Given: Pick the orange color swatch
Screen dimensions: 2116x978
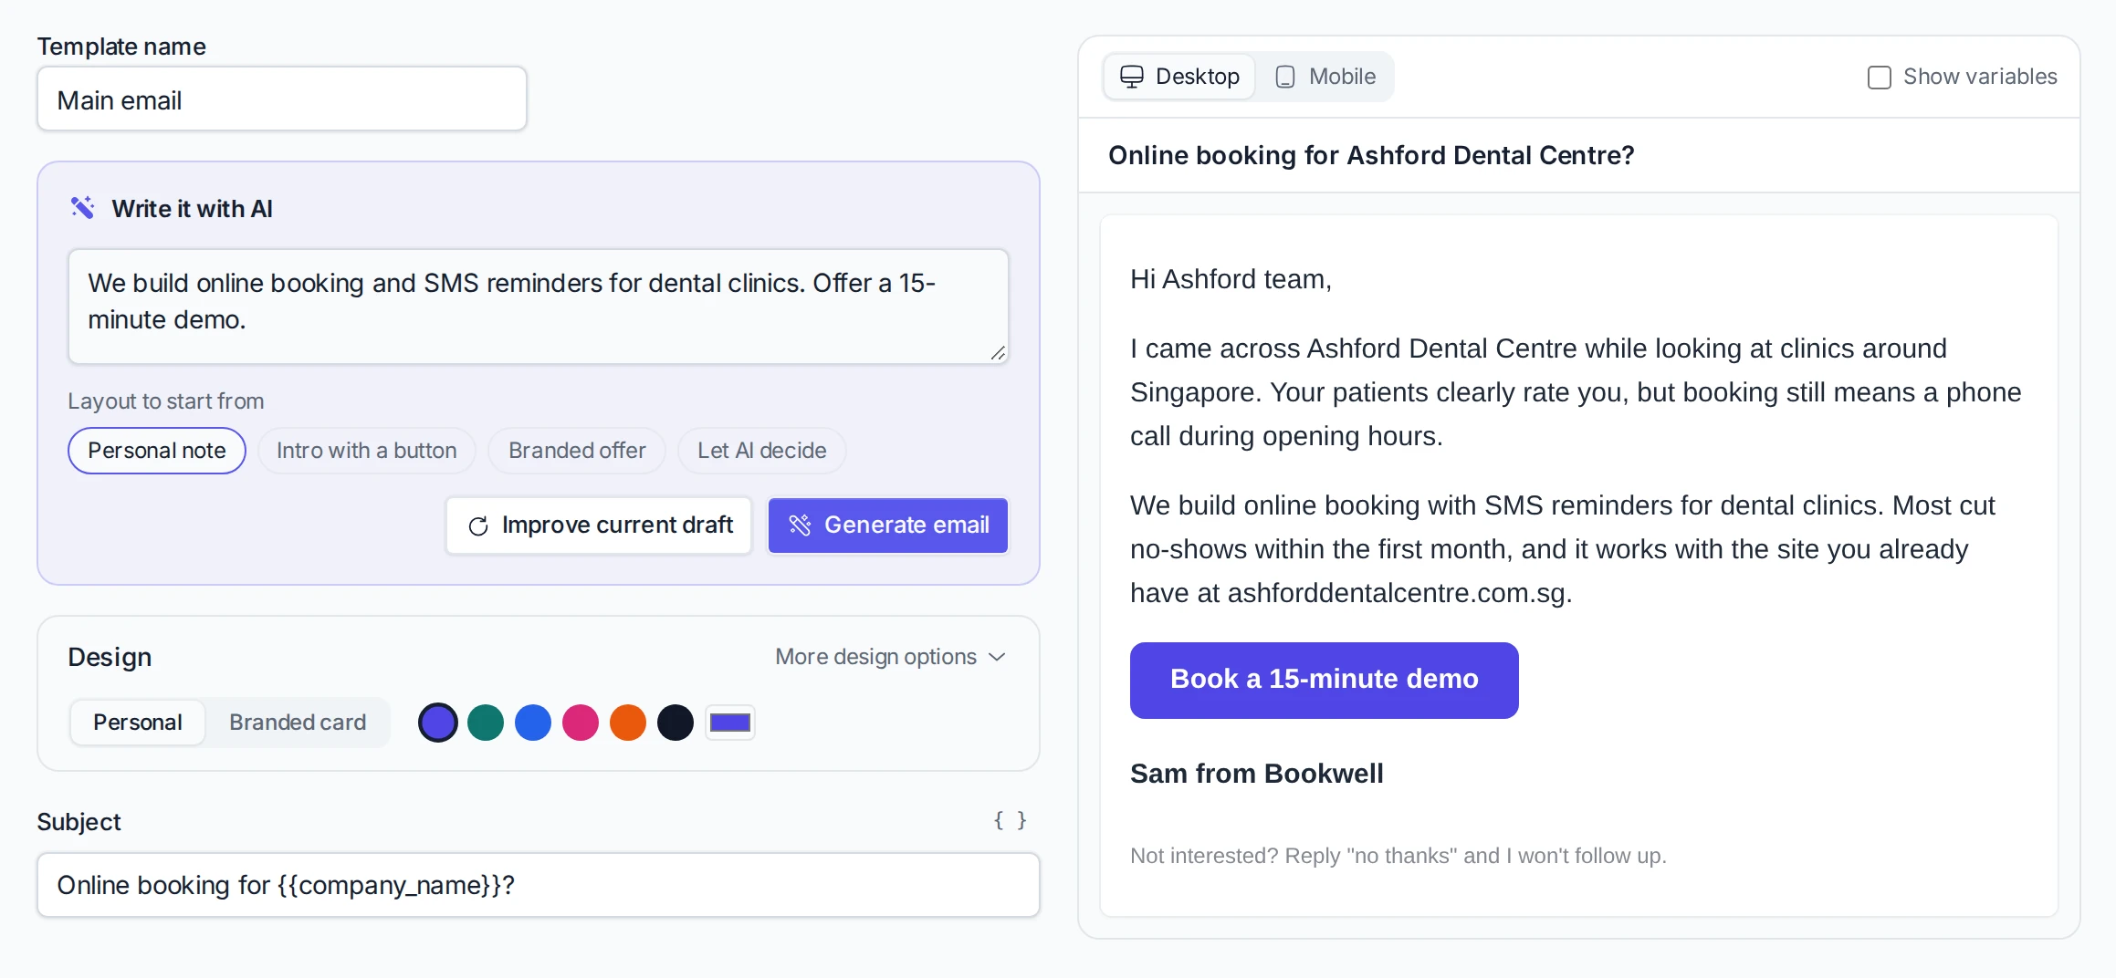Looking at the screenshot, I should pos(628,723).
